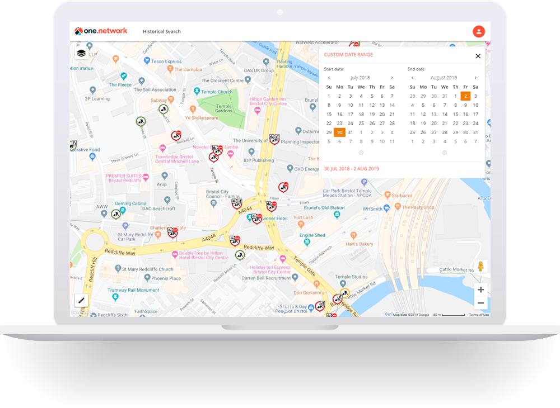560x408 pixels.
Task: Select the measure/draw ruler tool
Action: click(x=81, y=300)
